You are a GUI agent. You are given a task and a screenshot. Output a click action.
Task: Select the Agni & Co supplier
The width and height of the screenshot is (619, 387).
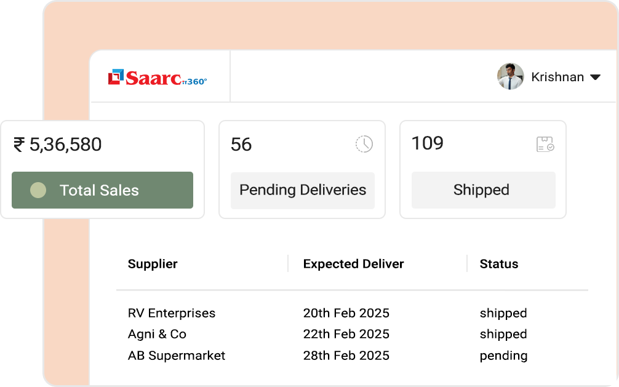coord(157,334)
